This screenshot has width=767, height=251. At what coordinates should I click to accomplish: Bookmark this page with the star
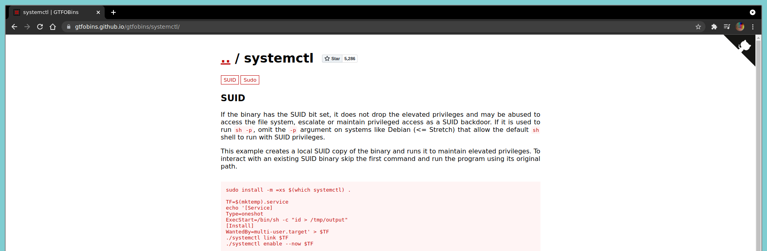(698, 27)
